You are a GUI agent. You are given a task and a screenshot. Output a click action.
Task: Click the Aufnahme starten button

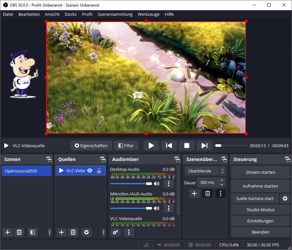coord(260,186)
